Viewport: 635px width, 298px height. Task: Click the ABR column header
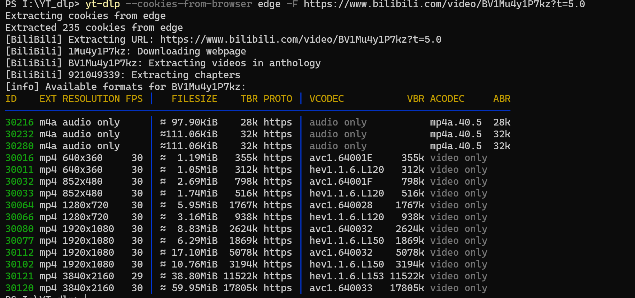point(502,99)
